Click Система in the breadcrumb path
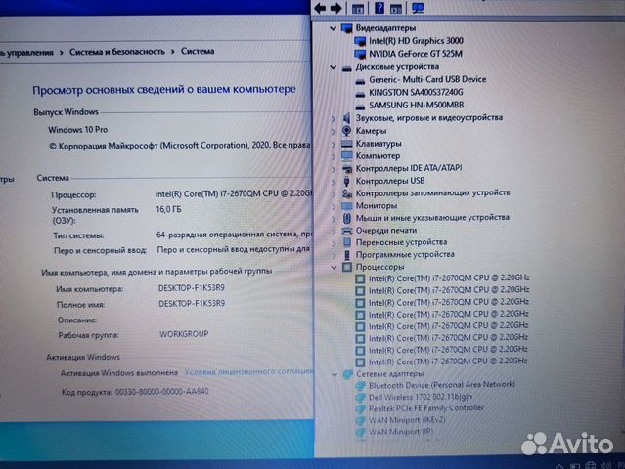Image resolution: width=625 pixels, height=469 pixels. coord(198,50)
